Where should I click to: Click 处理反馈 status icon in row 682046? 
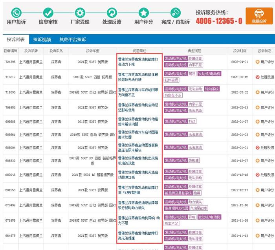[257, 175]
